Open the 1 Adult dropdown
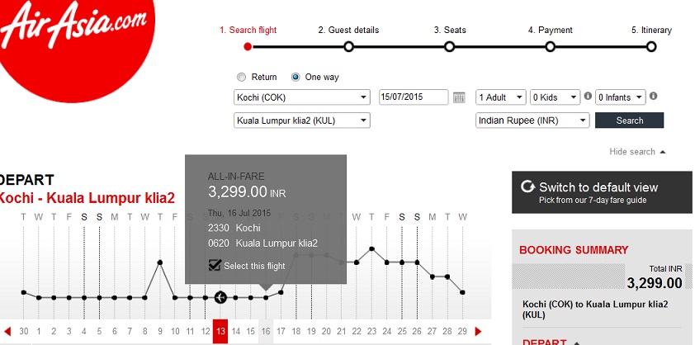The height and width of the screenshot is (345, 695). pos(501,97)
